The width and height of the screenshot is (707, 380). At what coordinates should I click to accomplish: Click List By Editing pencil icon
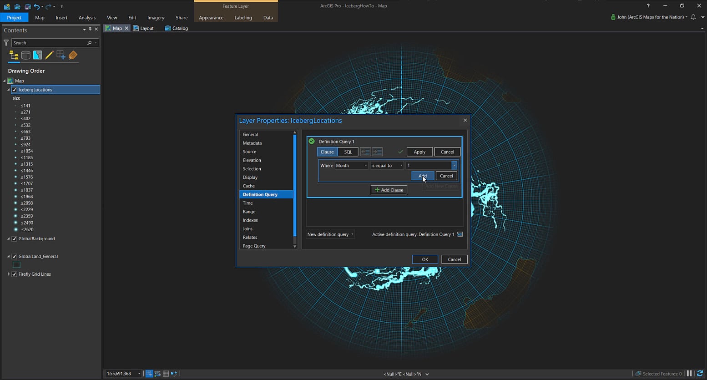[49, 56]
